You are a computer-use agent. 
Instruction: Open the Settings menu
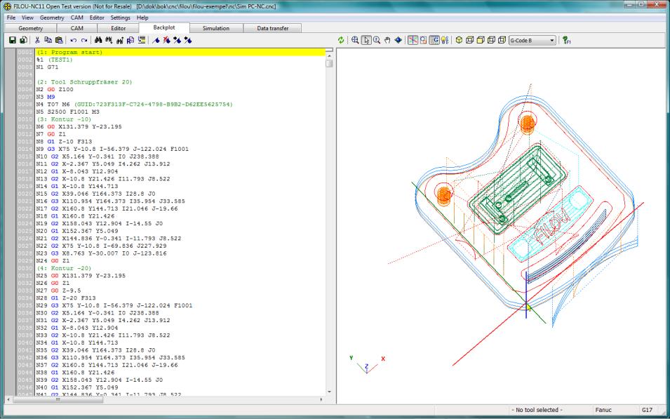(x=121, y=18)
